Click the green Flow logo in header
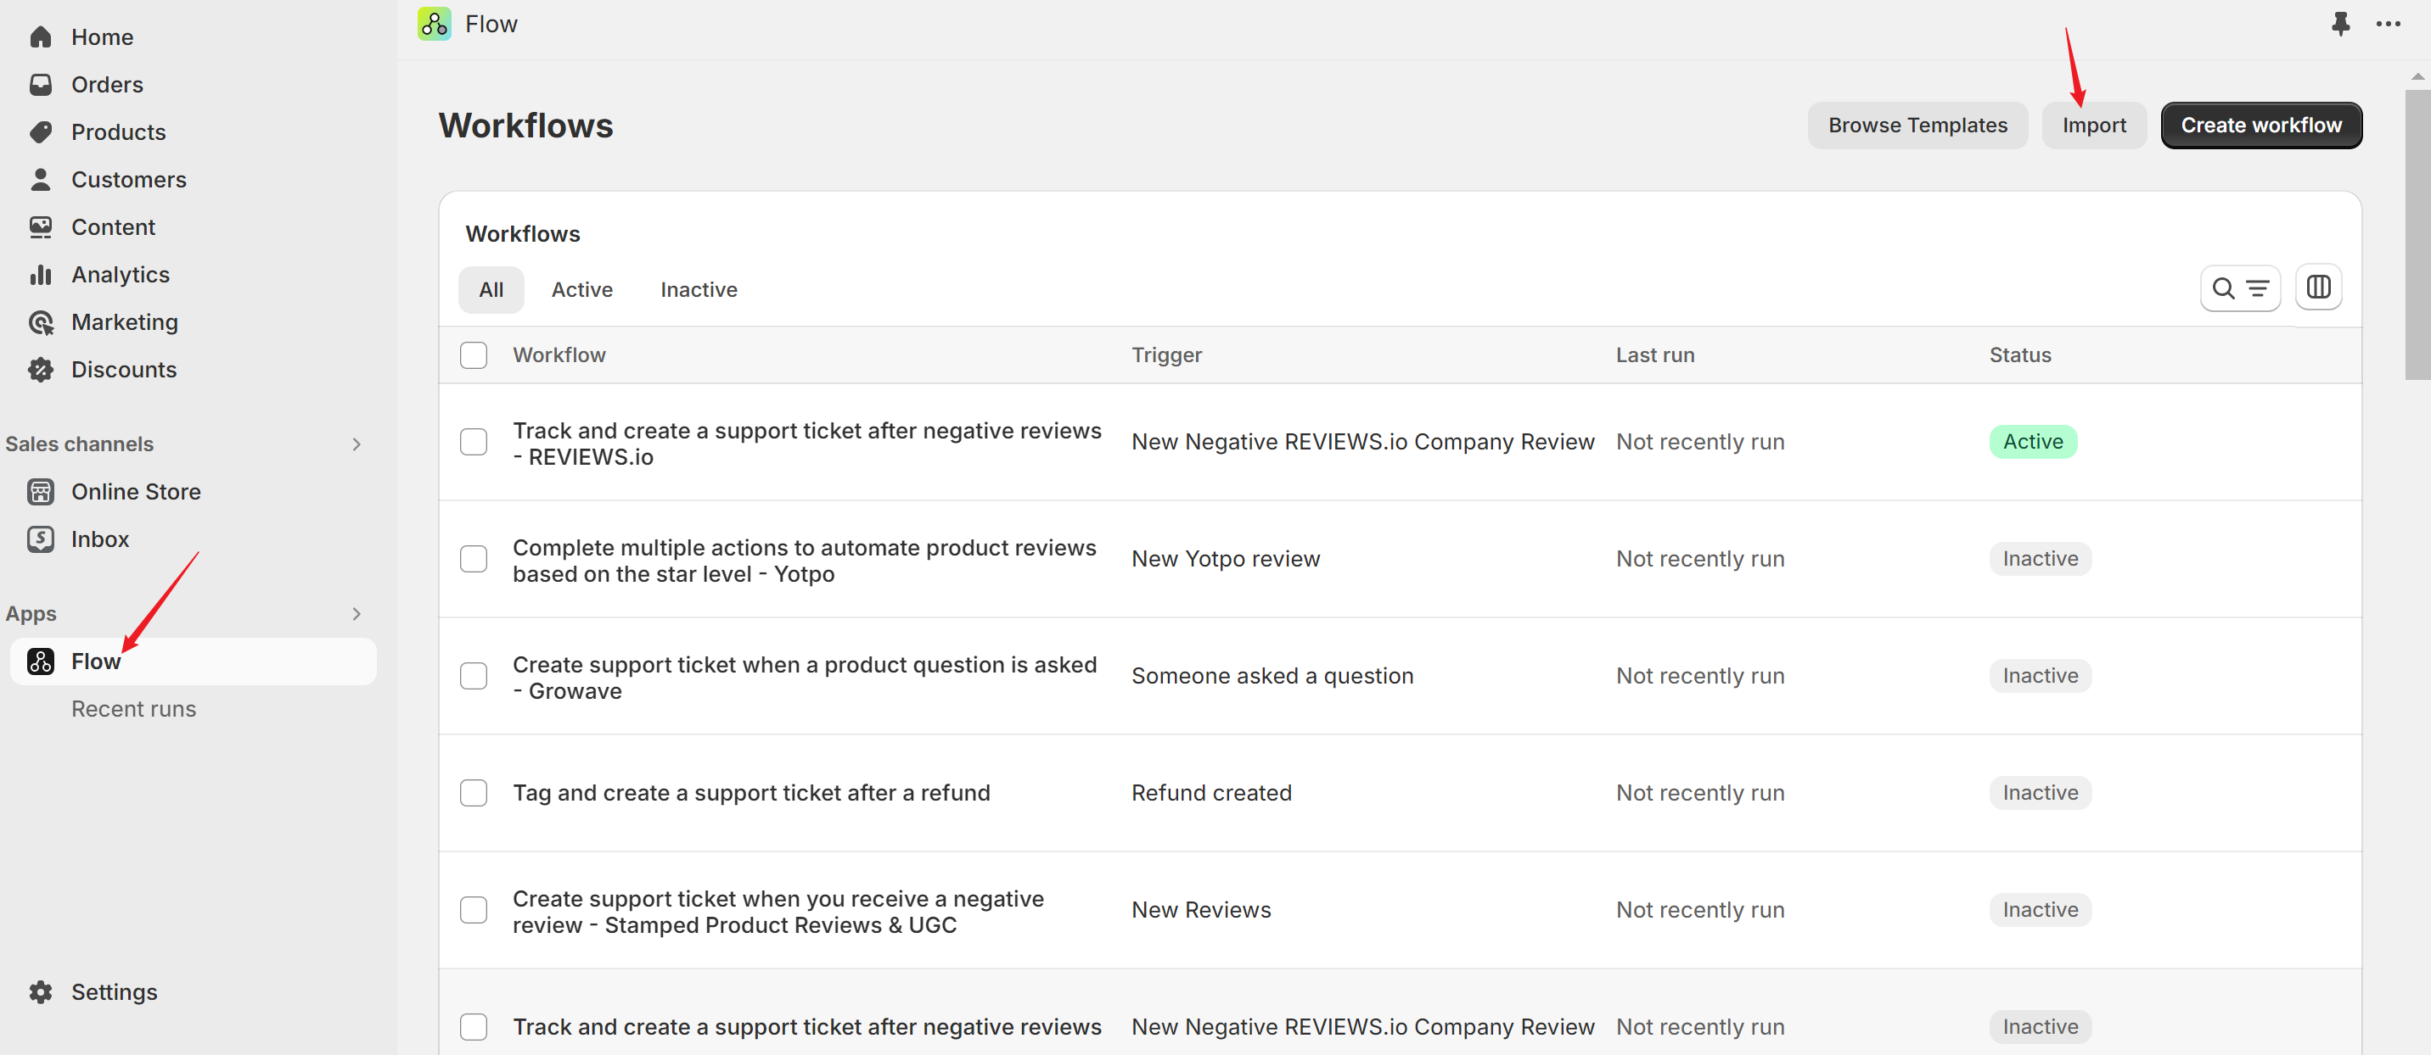This screenshot has height=1055, width=2431. click(x=434, y=24)
